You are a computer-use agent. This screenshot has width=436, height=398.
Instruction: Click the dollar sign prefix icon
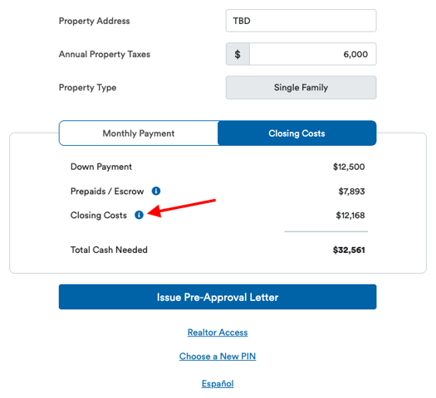[238, 54]
